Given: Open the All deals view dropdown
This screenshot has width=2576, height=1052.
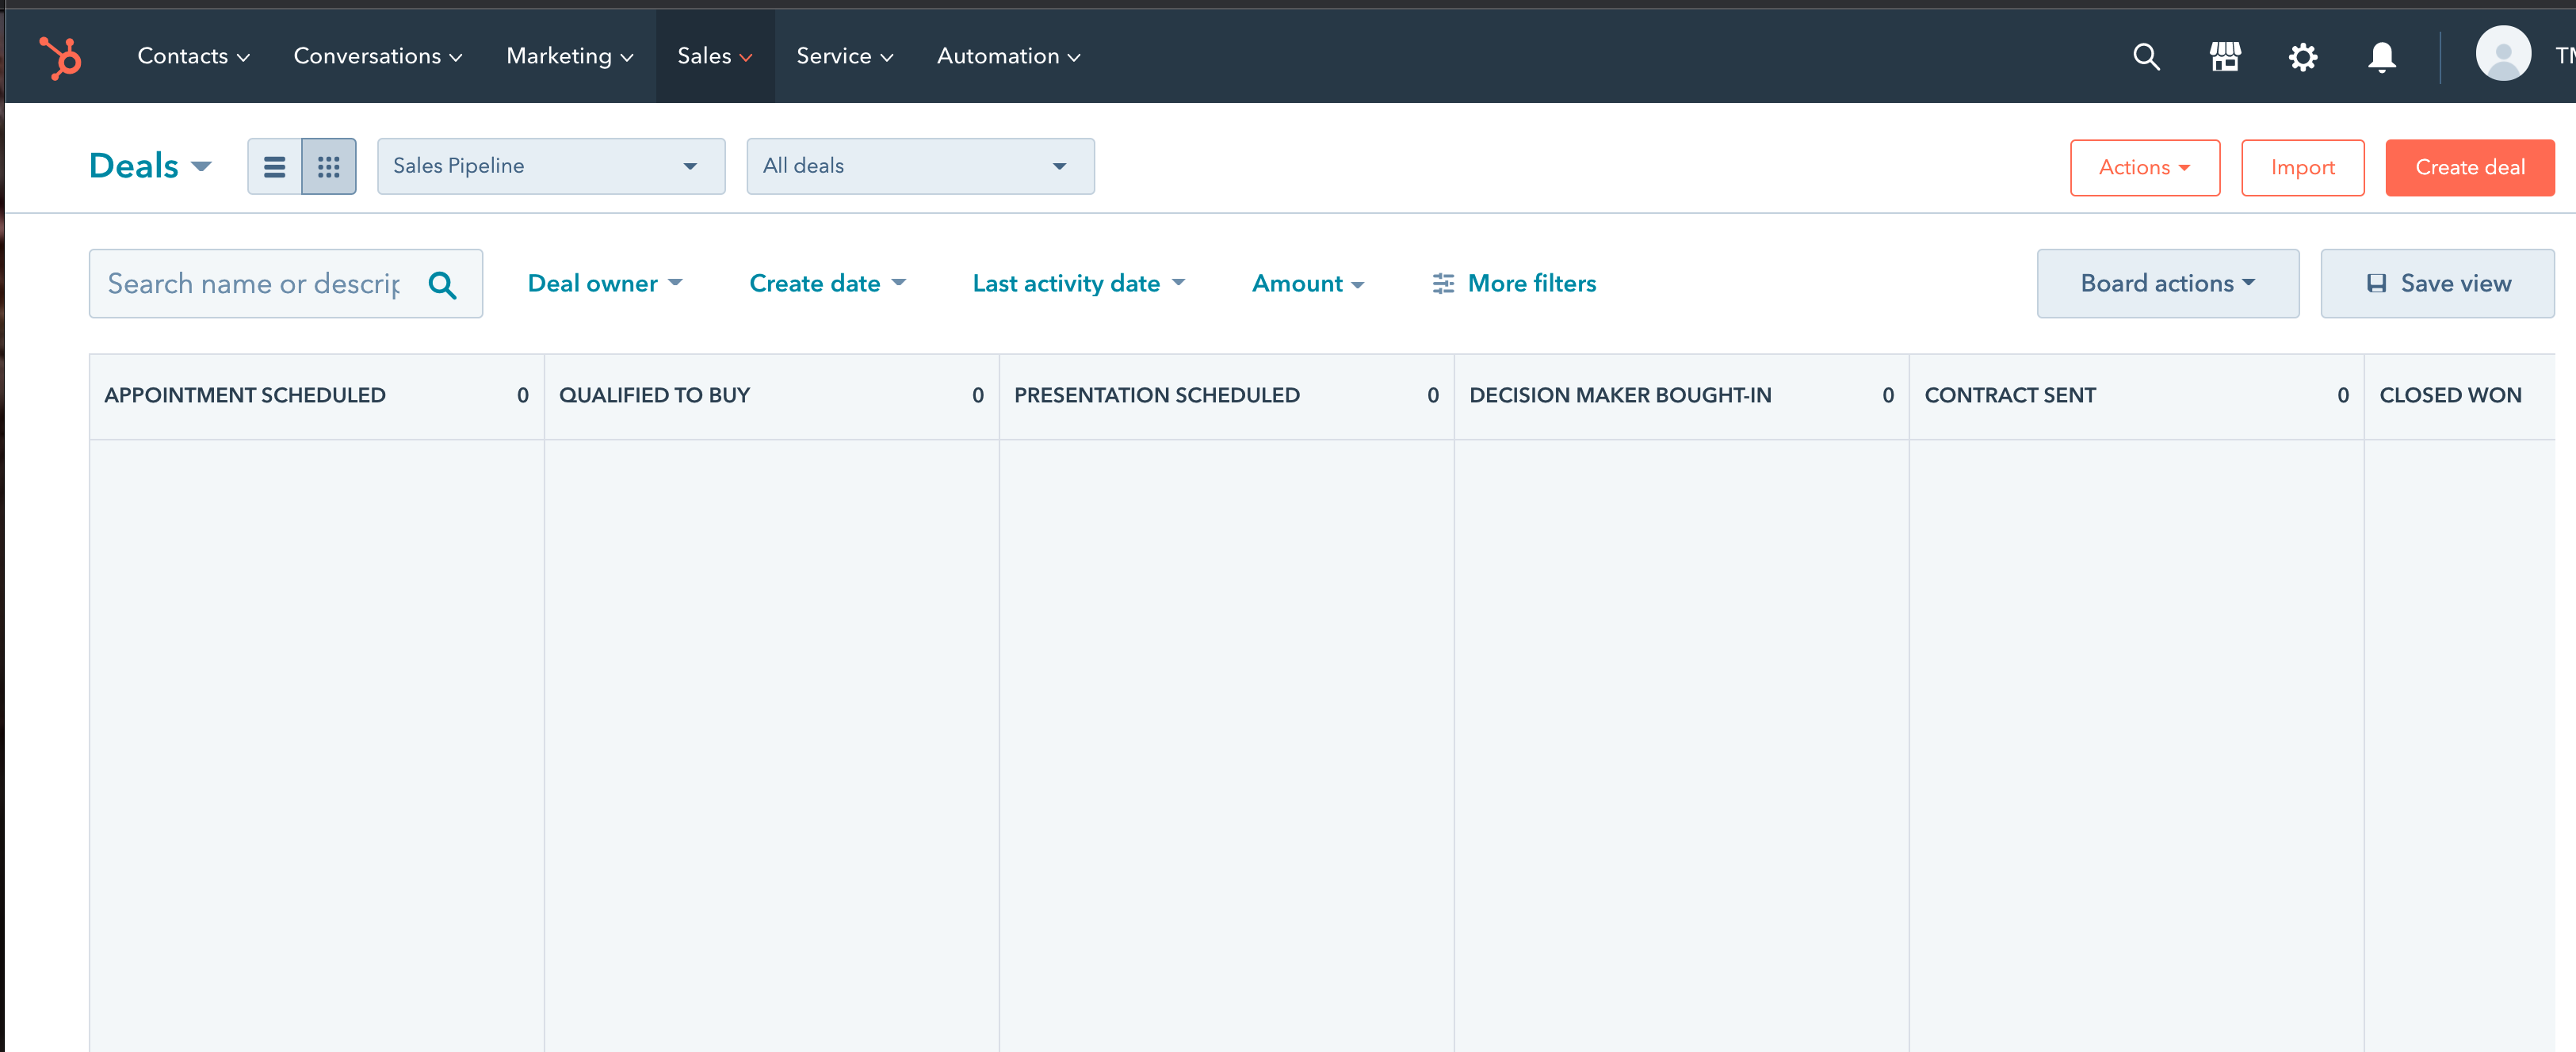Looking at the screenshot, I should [919, 166].
